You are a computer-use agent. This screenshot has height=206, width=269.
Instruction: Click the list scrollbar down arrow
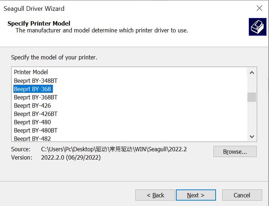[252, 136]
